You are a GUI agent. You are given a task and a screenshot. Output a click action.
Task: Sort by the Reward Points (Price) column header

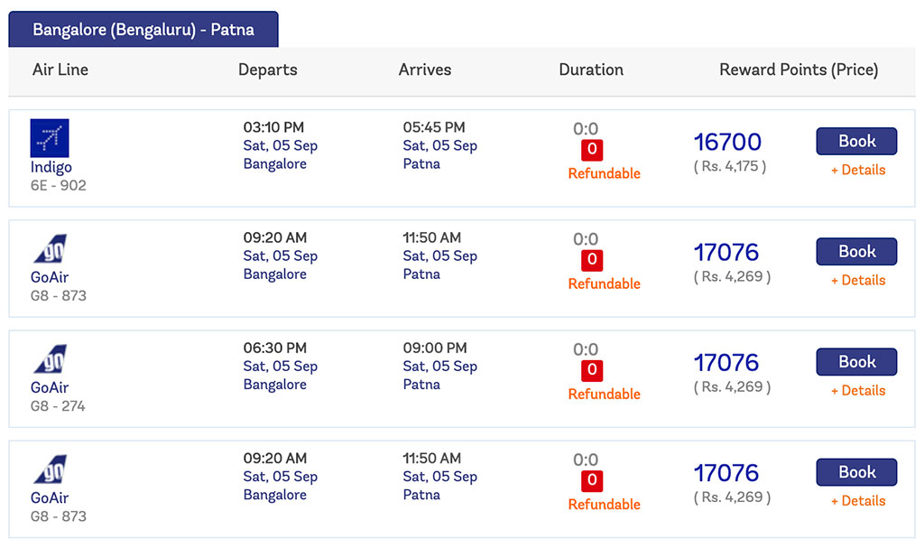click(799, 70)
